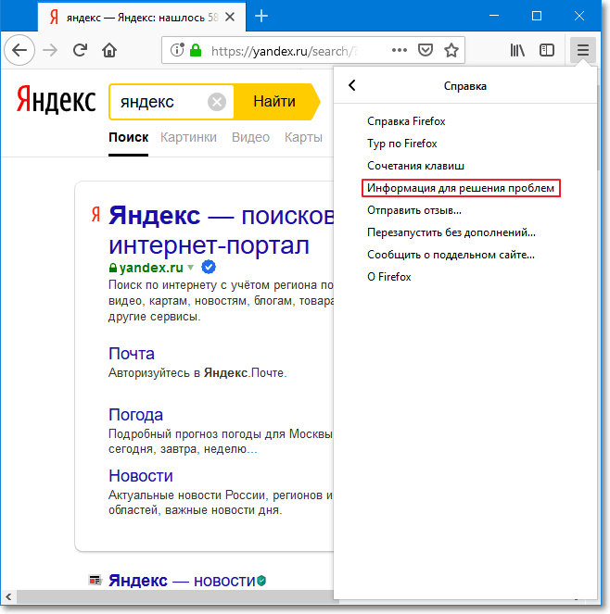Click the horizontal scrollbar left arrow

coord(8,596)
